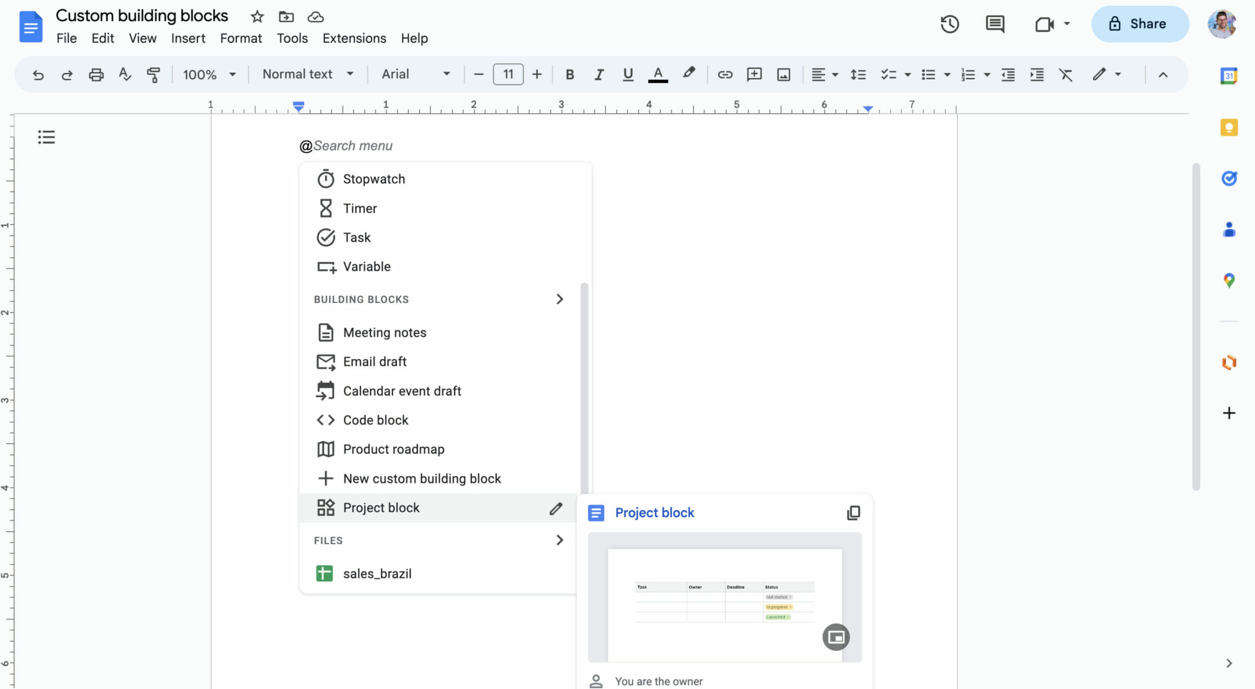Open line and paragraph spacing
The width and height of the screenshot is (1255, 689).
(858, 75)
